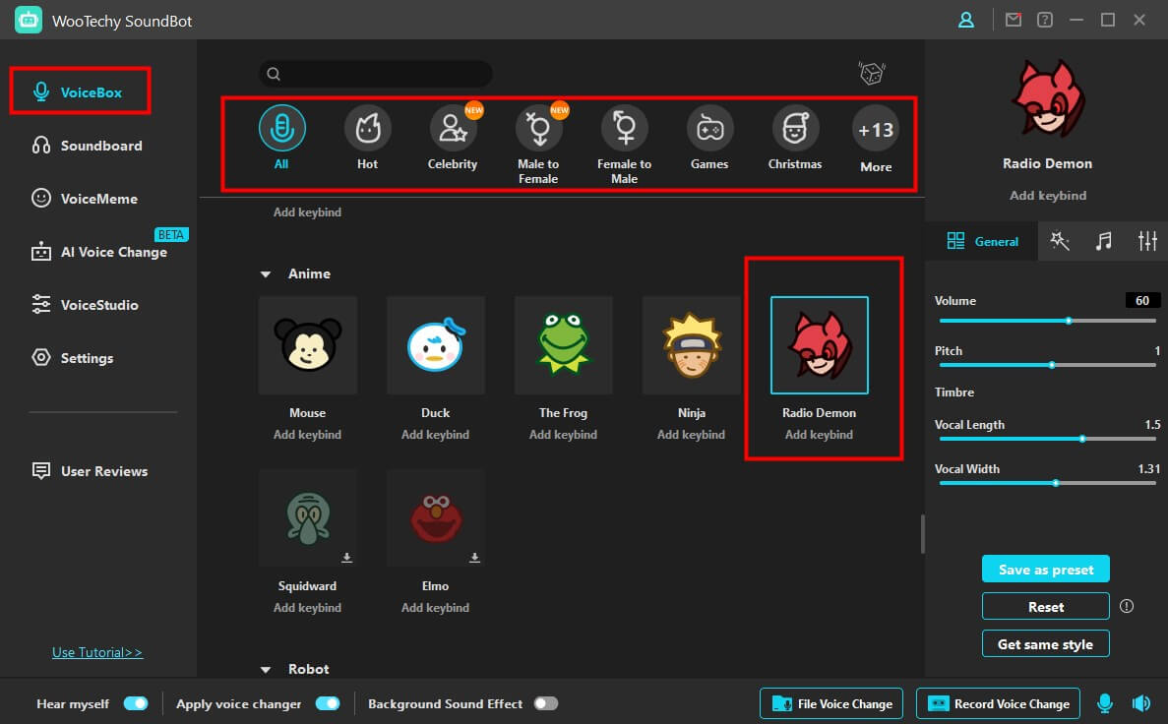
Task: Click Save as preset button
Action: 1045,570
